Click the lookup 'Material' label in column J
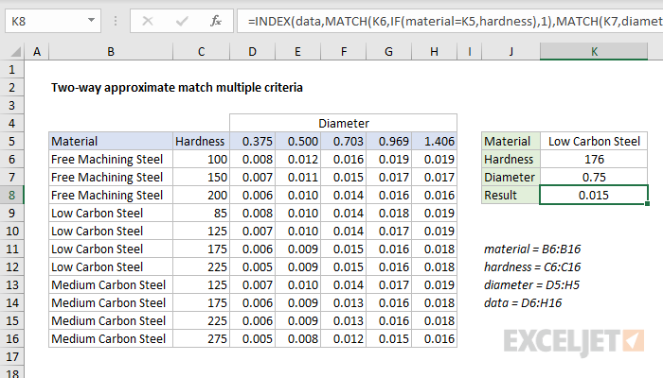Image resolution: width=663 pixels, height=378 pixels. coord(511,142)
